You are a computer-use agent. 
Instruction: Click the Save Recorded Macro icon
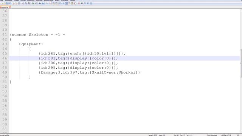pyautogui.click(x=91, y=3)
